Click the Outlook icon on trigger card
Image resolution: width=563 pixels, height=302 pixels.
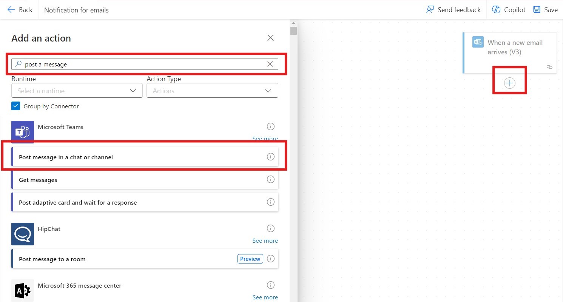[x=478, y=42]
